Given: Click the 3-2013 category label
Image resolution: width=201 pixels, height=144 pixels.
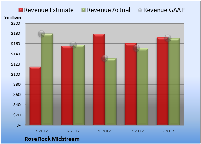Looking at the screenshot, I should [x=168, y=131].
